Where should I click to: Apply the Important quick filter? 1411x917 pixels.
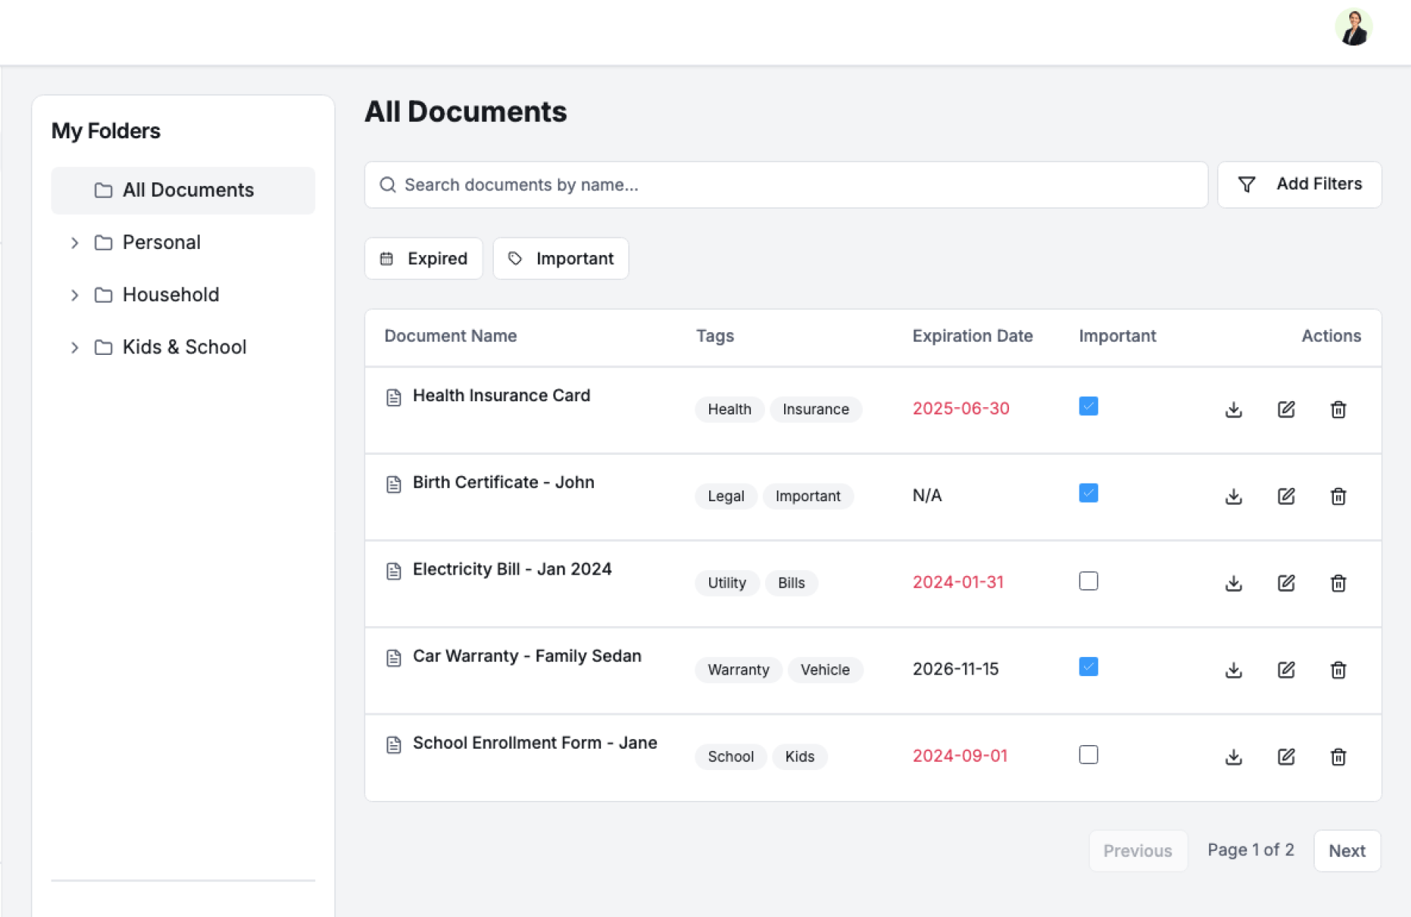click(560, 259)
